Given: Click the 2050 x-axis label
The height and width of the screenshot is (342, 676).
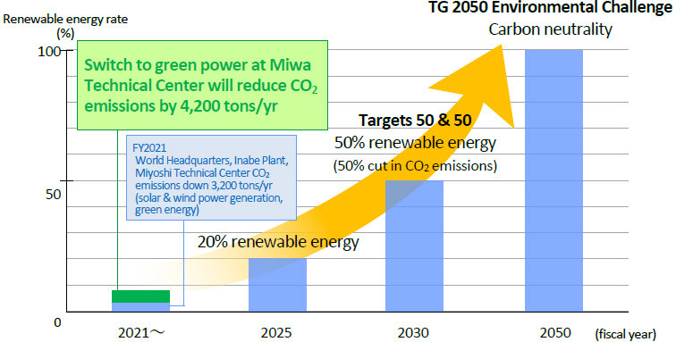Looking at the screenshot, I should (555, 333).
